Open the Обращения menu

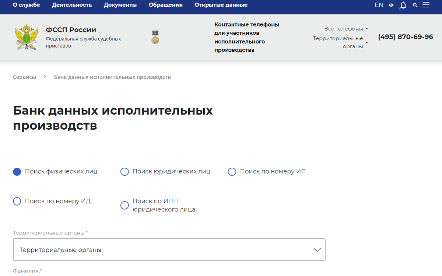(166, 5)
